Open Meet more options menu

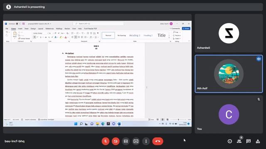coord(146,141)
